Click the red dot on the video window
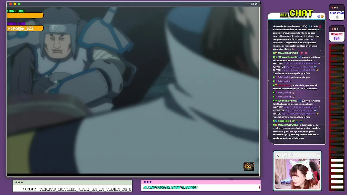Image resolution: width=347 pixels, height=195 pixels. 11,4
